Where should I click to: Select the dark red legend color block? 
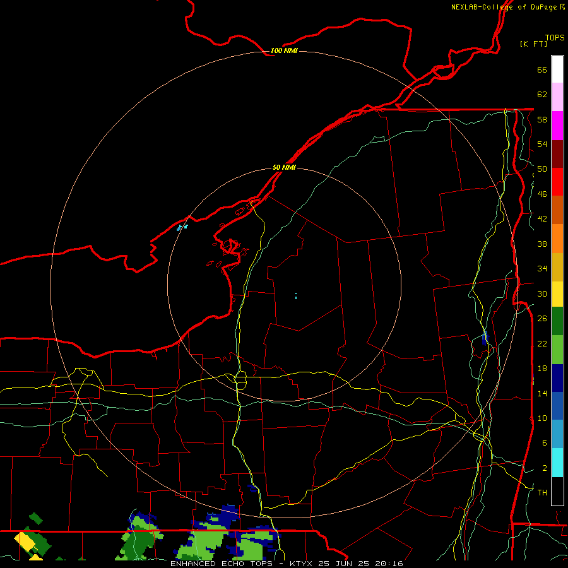(557, 154)
